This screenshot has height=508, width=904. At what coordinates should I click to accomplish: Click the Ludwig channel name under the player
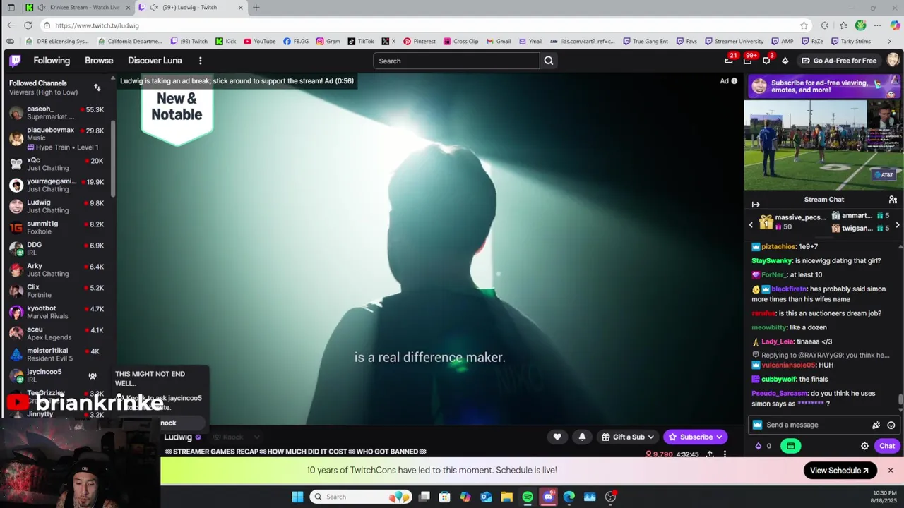178,437
